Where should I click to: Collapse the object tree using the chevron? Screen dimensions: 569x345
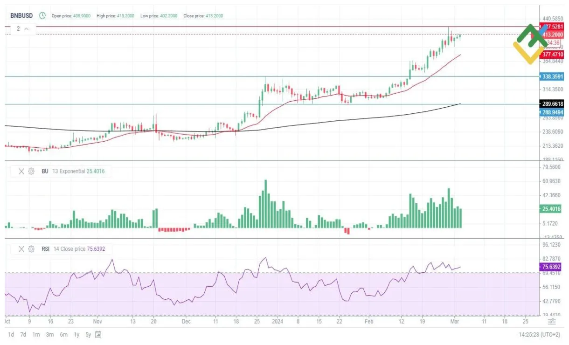(26, 29)
